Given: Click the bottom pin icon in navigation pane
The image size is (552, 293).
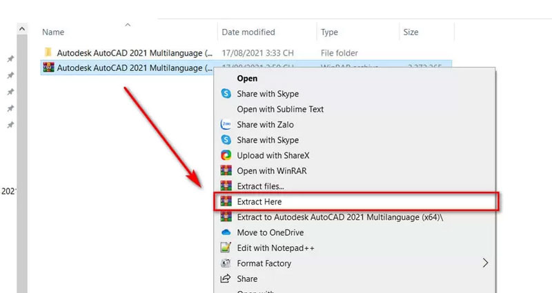Looking at the screenshot, I should point(11,125).
